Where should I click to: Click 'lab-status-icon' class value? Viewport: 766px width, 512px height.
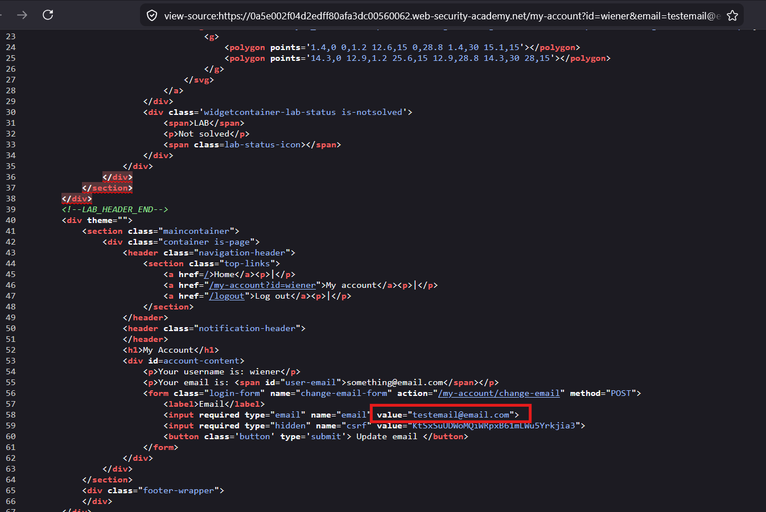tap(262, 144)
